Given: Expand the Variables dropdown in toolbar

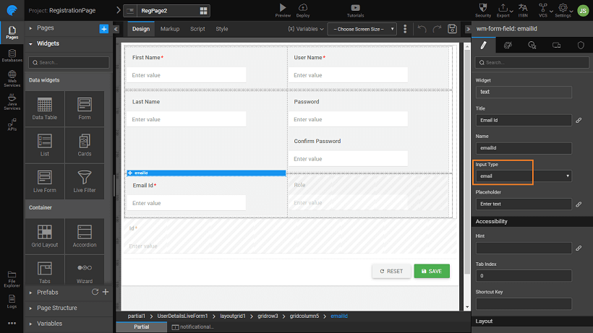Looking at the screenshot, I should (x=305, y=29).
